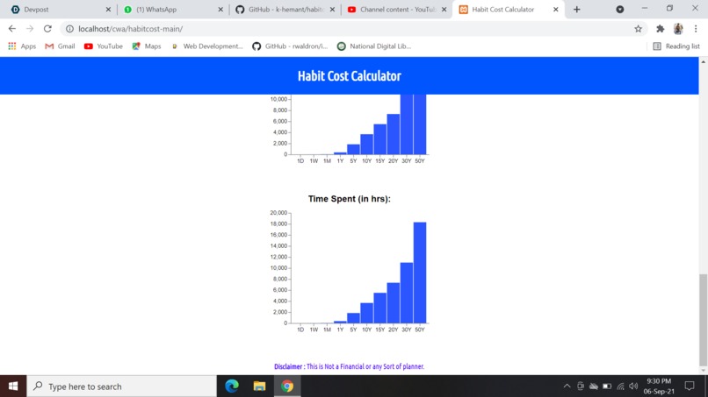This screenshot has height=397, width=708.
Task: Bookmark this page with star icon
Action: 638,29
